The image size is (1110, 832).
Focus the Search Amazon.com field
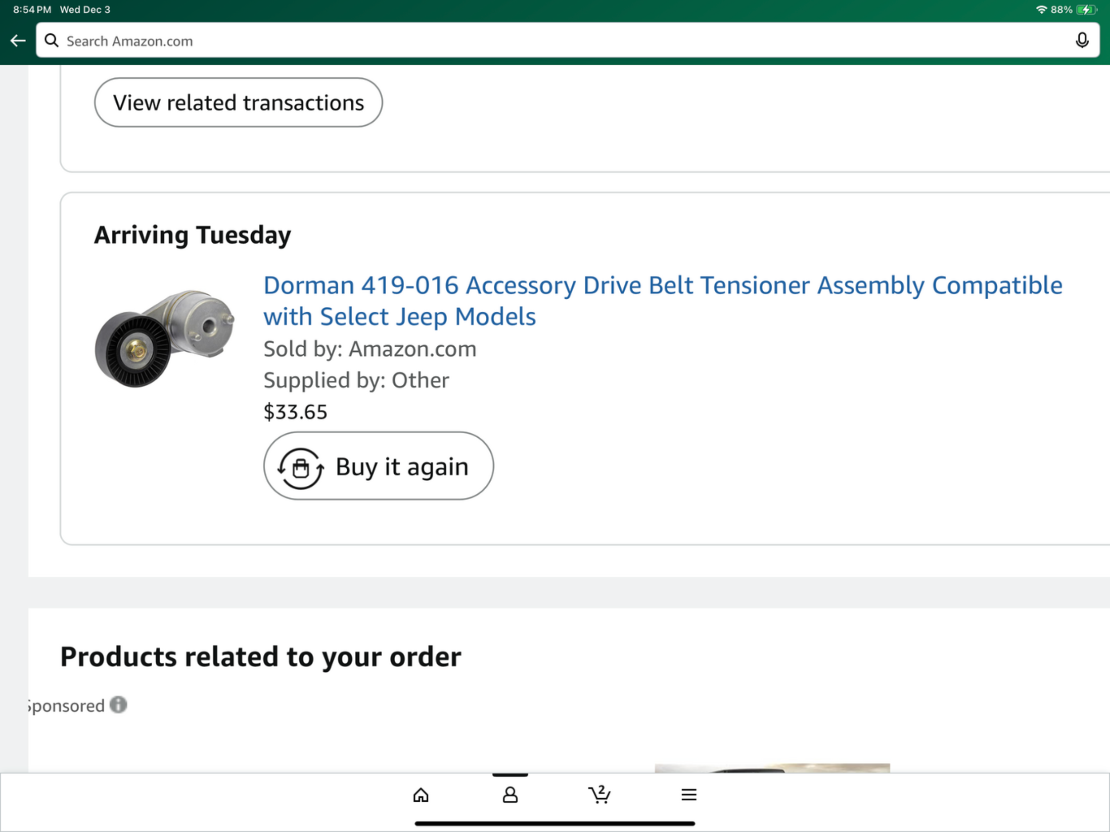tap(552, 41)
